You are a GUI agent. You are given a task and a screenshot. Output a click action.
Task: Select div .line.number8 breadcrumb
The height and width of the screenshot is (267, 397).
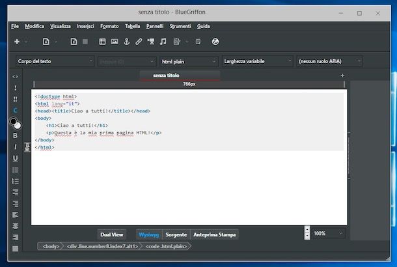103,246
